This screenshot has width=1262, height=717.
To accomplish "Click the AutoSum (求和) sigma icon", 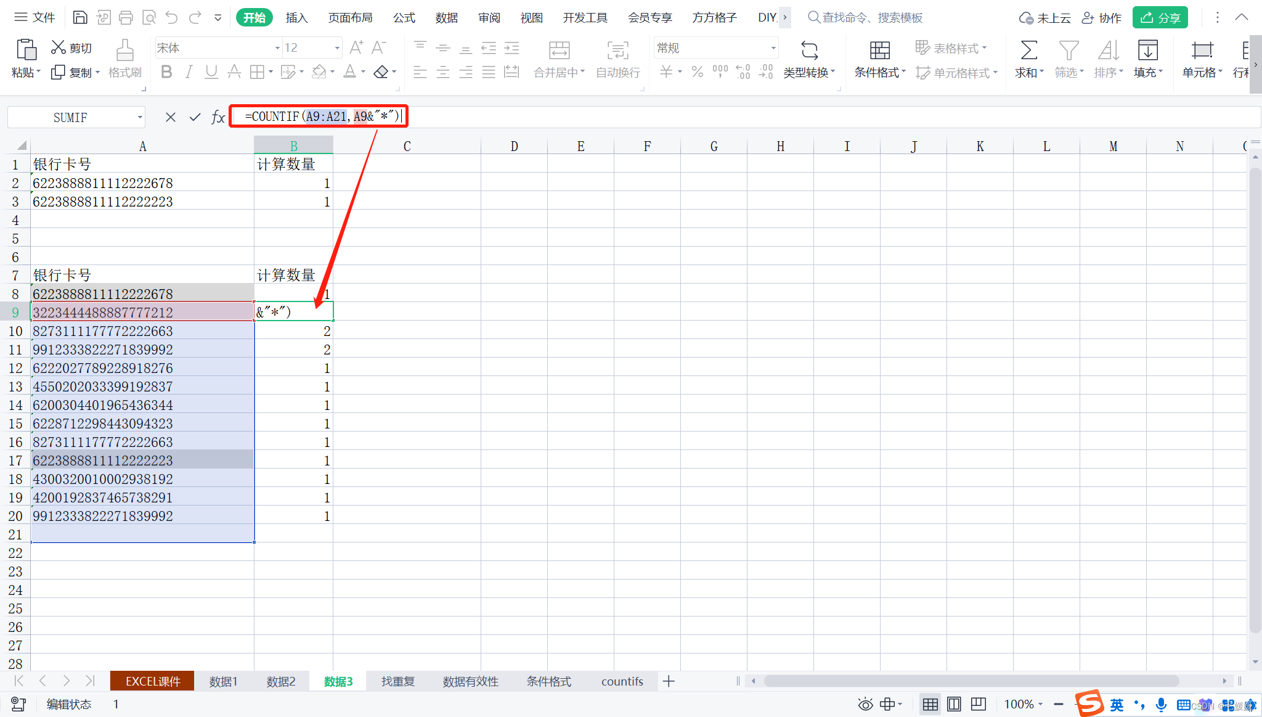I will (1028, 50).
